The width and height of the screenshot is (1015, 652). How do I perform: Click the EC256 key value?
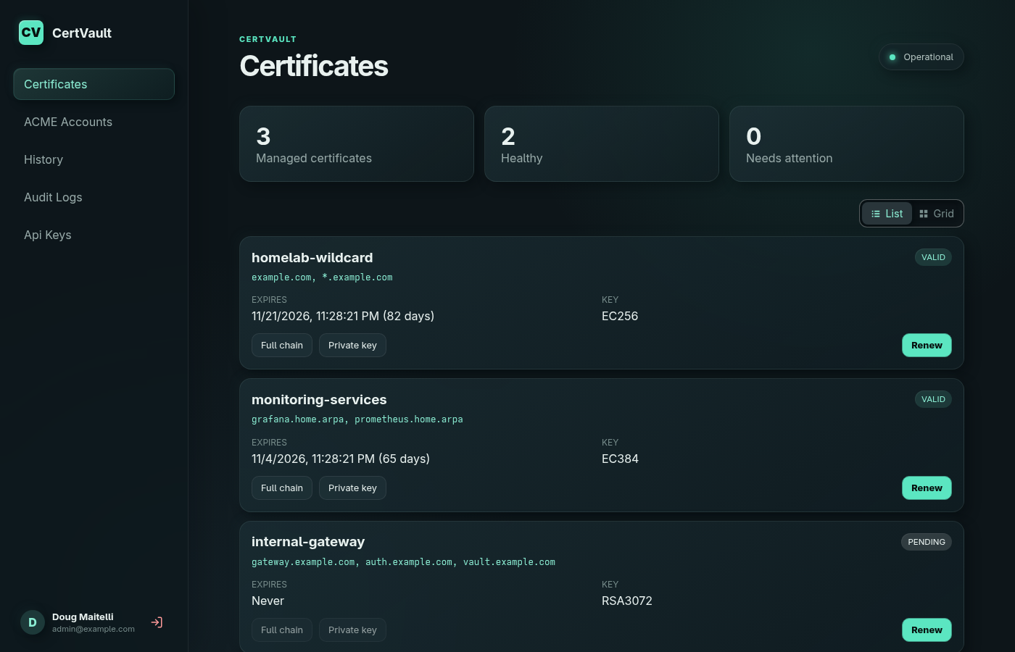(x=620, y=316)
